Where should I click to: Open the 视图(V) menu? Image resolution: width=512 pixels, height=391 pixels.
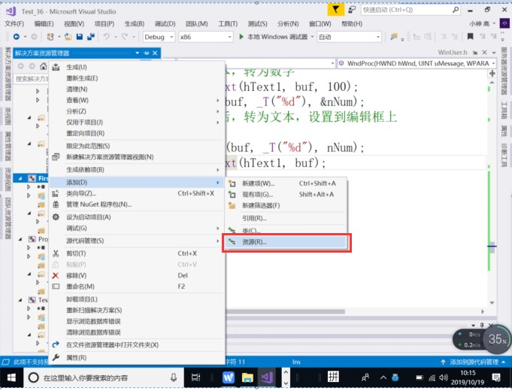pyautogui.click(x=74, y=23)
